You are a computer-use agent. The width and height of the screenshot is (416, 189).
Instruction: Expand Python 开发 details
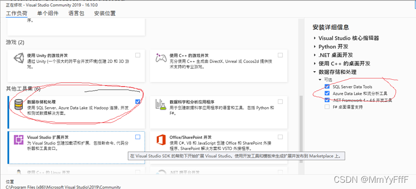(x=315, y=47)
